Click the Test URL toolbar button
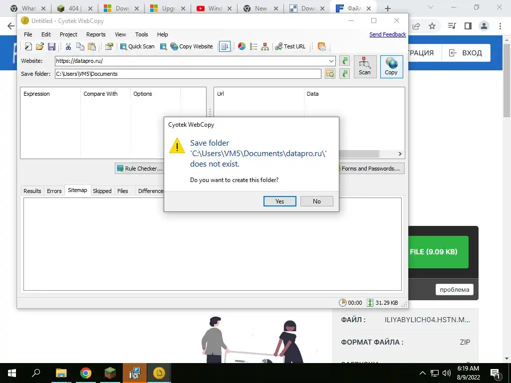Viewport: 511px width, 383px height. tap(290, 46)
